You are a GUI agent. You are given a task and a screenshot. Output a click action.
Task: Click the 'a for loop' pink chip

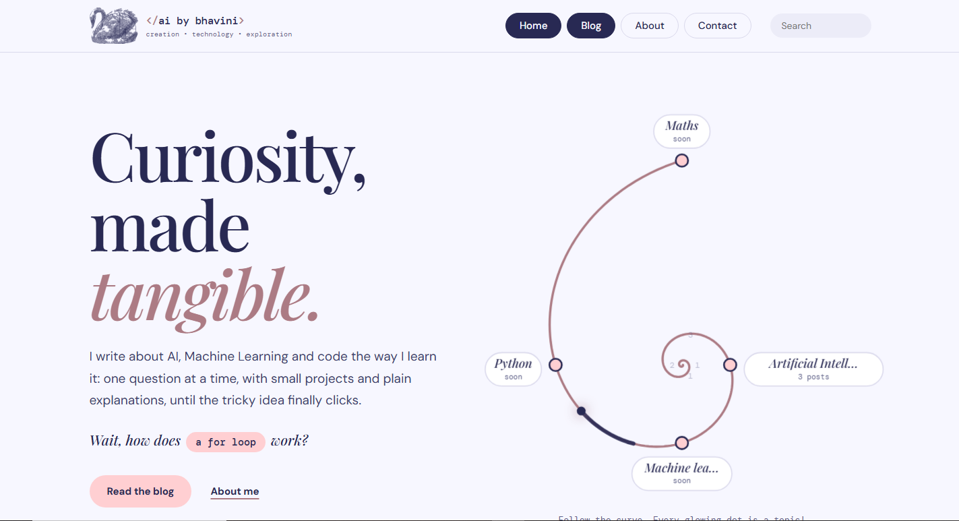coord(226,442)
